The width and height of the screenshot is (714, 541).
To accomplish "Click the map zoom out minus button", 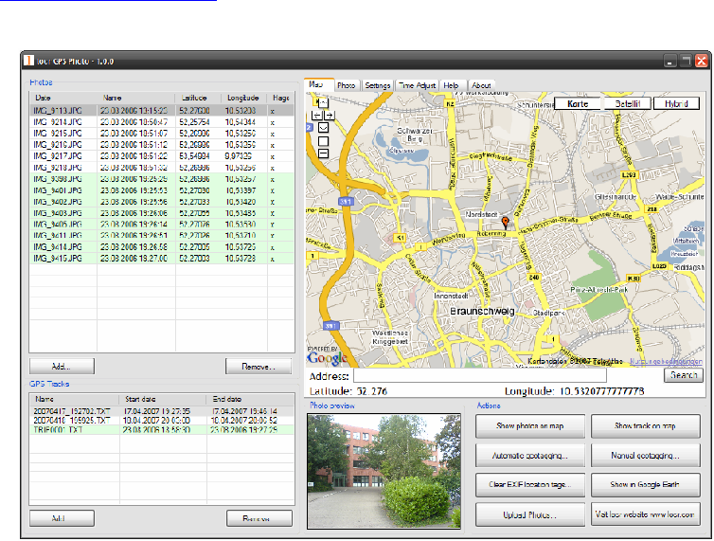I will pyautogui.click(x=323, y=153).
